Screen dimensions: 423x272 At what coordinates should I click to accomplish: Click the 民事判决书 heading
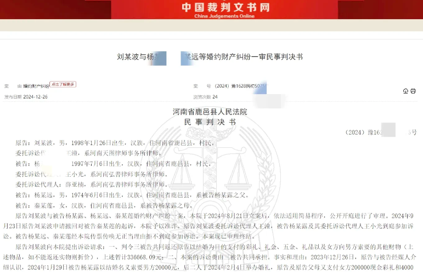[210, 122]
